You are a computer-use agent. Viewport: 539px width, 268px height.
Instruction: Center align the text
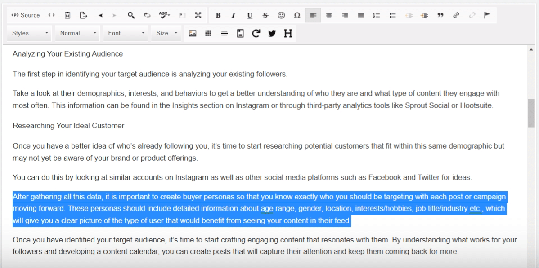(x=329, y=15)
